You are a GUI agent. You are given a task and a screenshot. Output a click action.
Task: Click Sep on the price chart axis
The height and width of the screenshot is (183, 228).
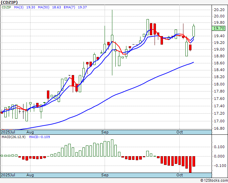coord(105,132)
